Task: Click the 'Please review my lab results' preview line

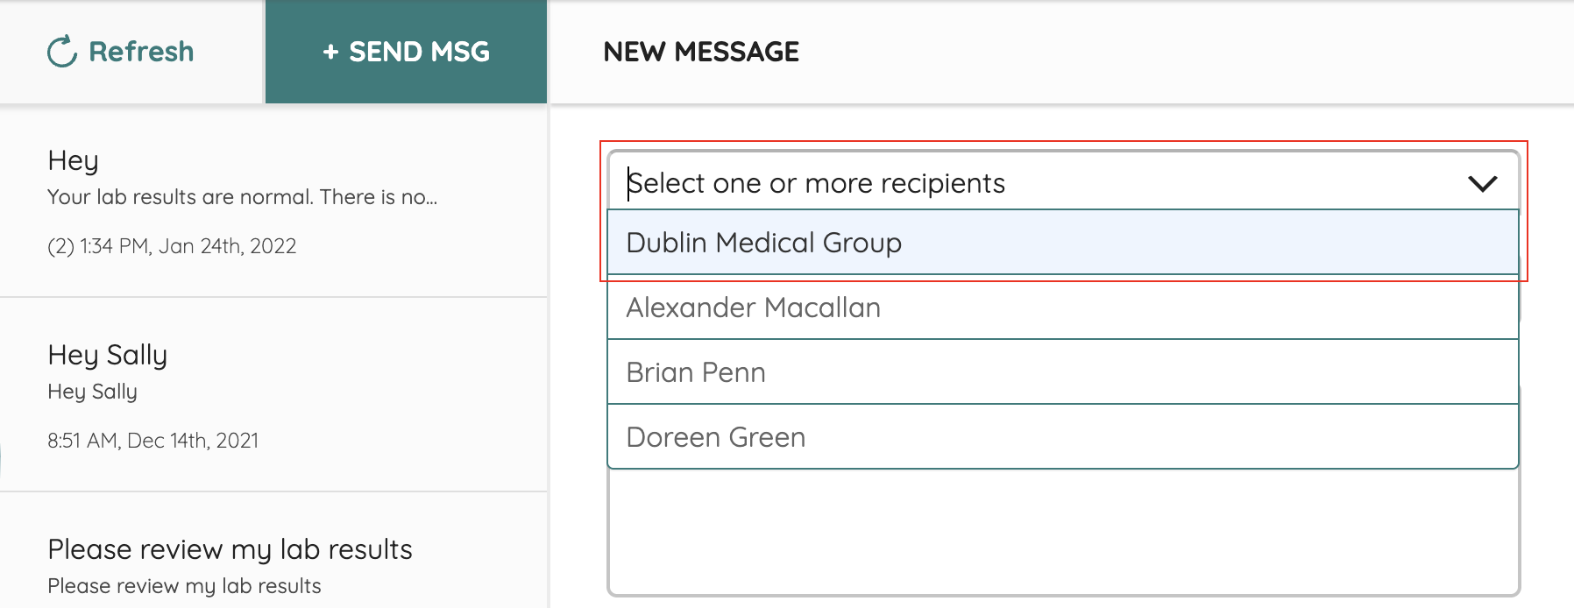Action: (184, 586)
